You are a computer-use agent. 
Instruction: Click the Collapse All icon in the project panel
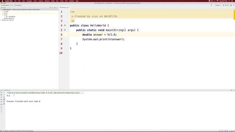pos(52,7)
